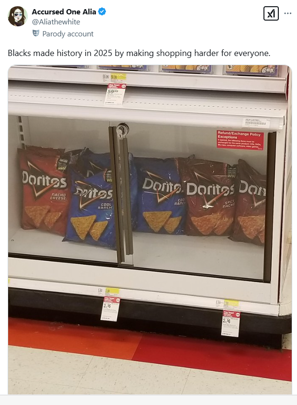Click the parody account mask icon
Viewport: 297px width, 405px height.
[36, 34]
